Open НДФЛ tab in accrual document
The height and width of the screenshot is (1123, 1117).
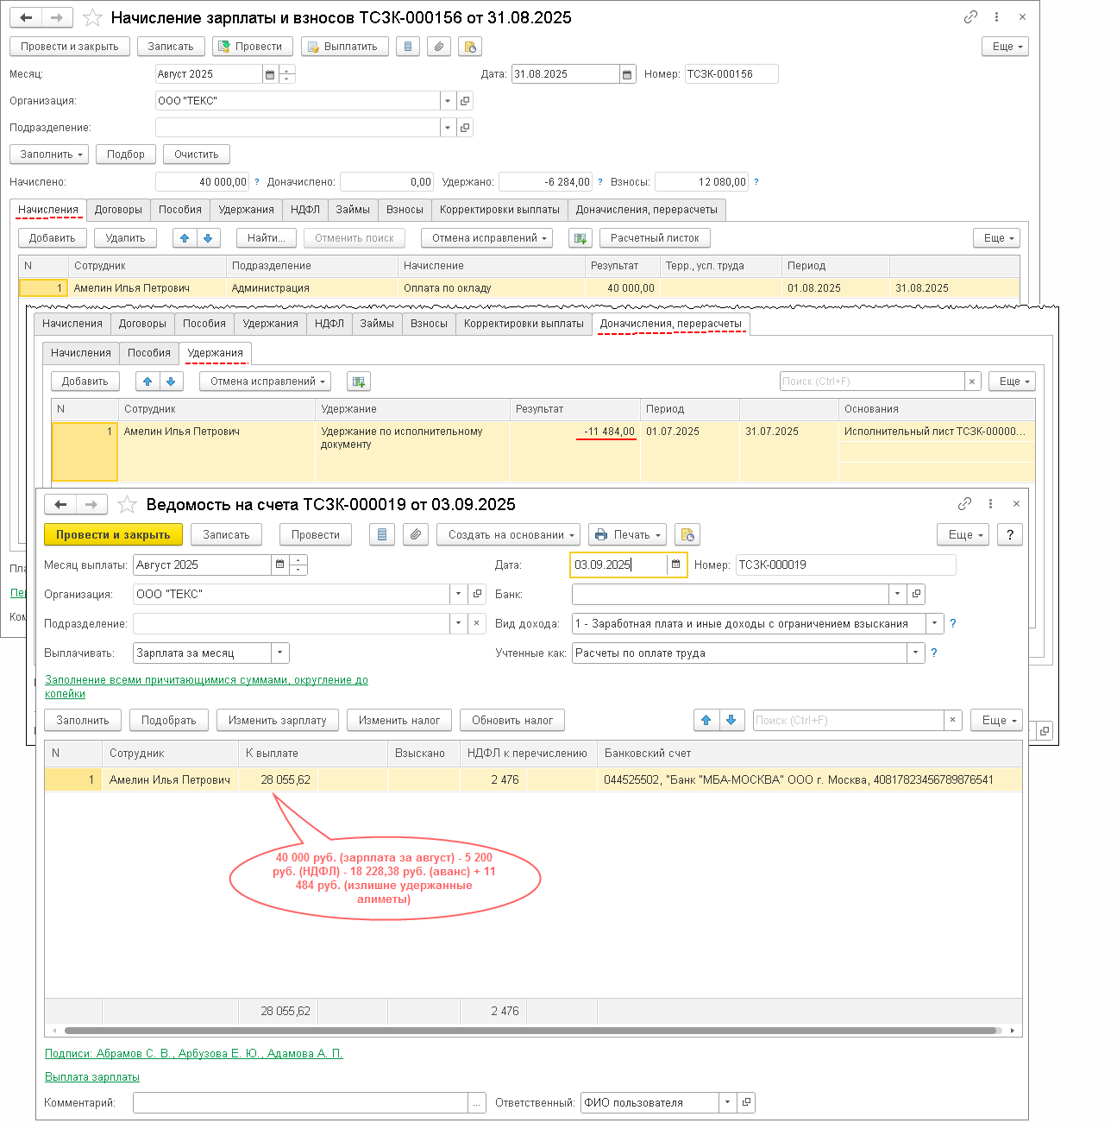(x=305, y=210)
